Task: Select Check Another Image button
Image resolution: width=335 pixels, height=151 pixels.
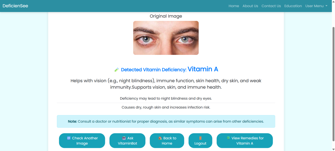Action: (x=82, y=141)
